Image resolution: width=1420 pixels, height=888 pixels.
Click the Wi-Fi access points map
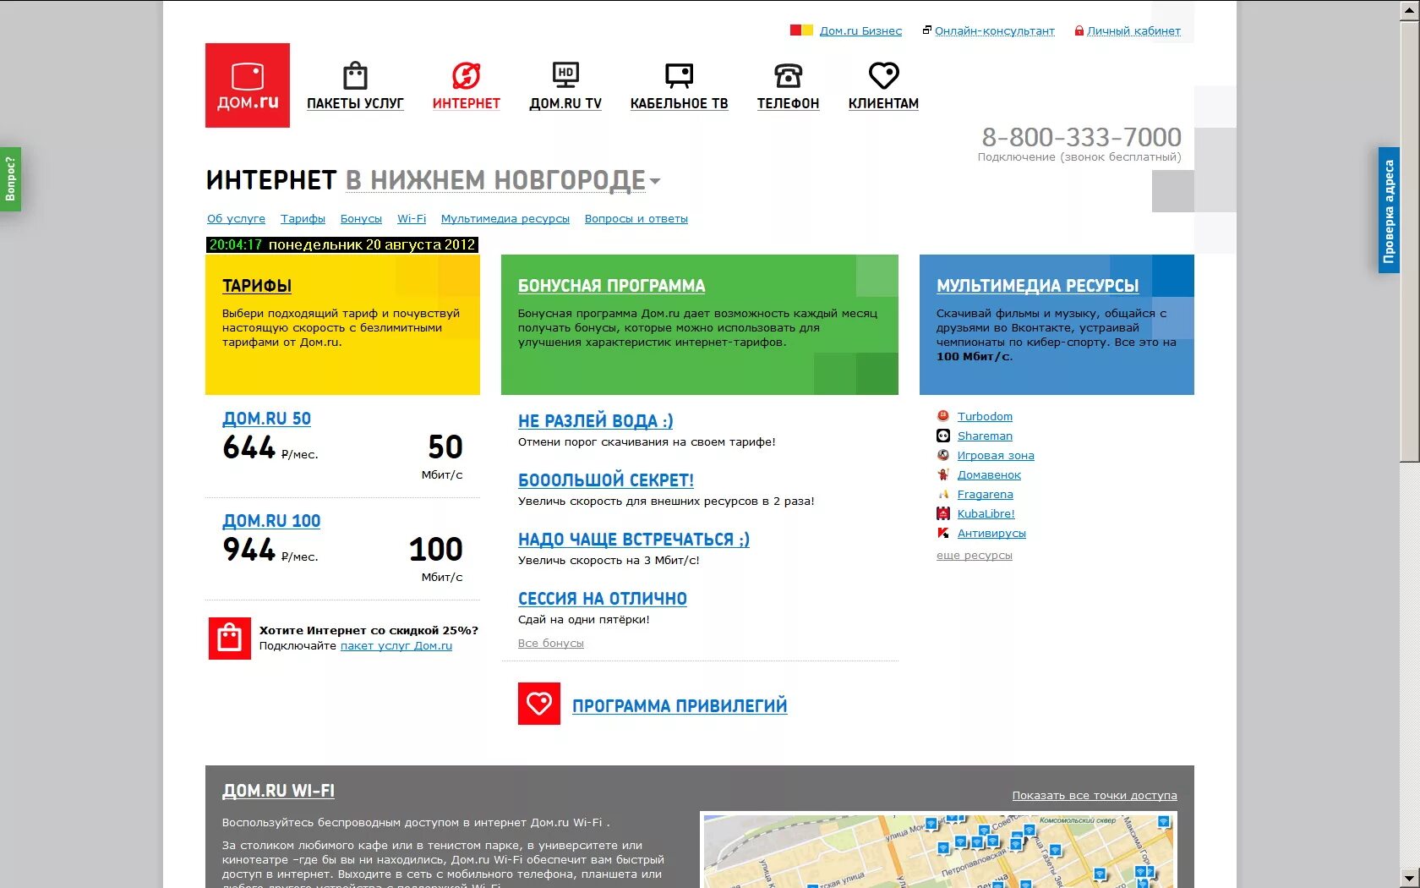[938, 851]
